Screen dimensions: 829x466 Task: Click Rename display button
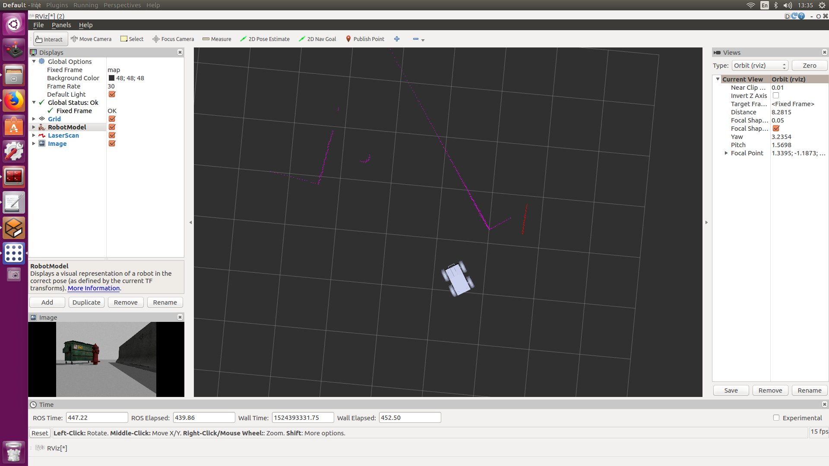click(165, 302)
